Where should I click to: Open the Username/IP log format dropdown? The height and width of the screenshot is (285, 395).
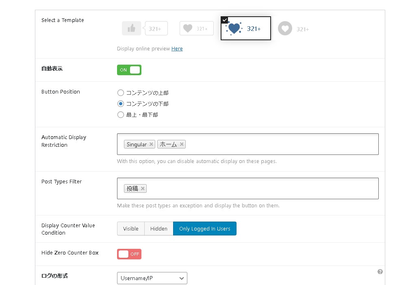click(x=152, y=278)
